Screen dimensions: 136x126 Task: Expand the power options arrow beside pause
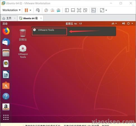click(x=31, y=10)
